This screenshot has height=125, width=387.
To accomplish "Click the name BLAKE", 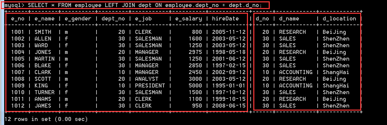I will click(x=43, y=65).
